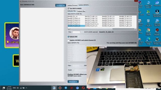Open the Recycle Bin desktop icon
The width and height of the screenshot is (161, 90).
(x=148, y=22)
